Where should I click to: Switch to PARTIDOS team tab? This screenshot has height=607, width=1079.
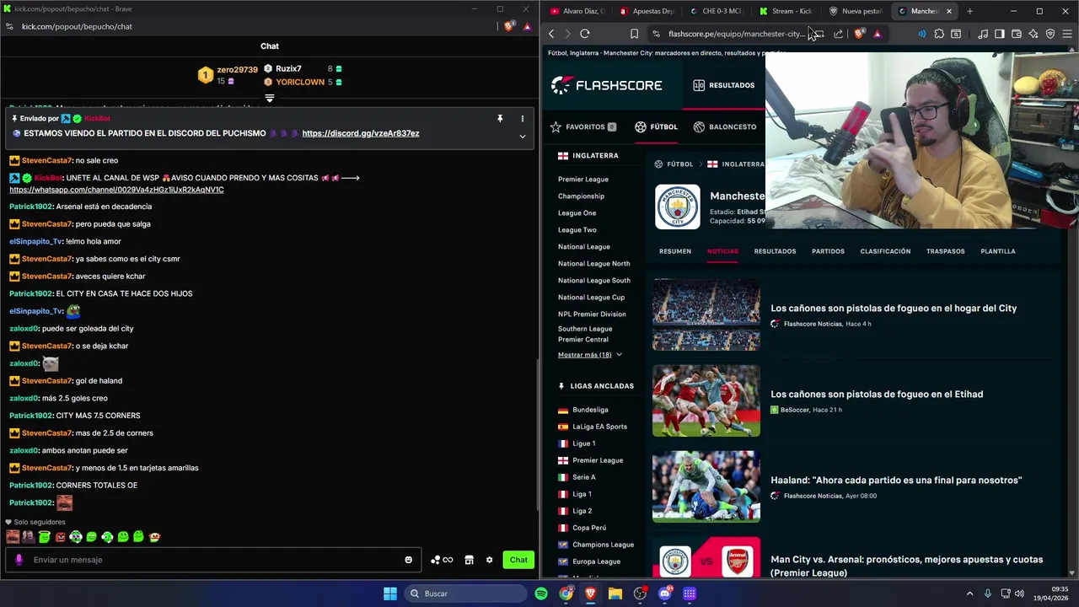point(828,251)
